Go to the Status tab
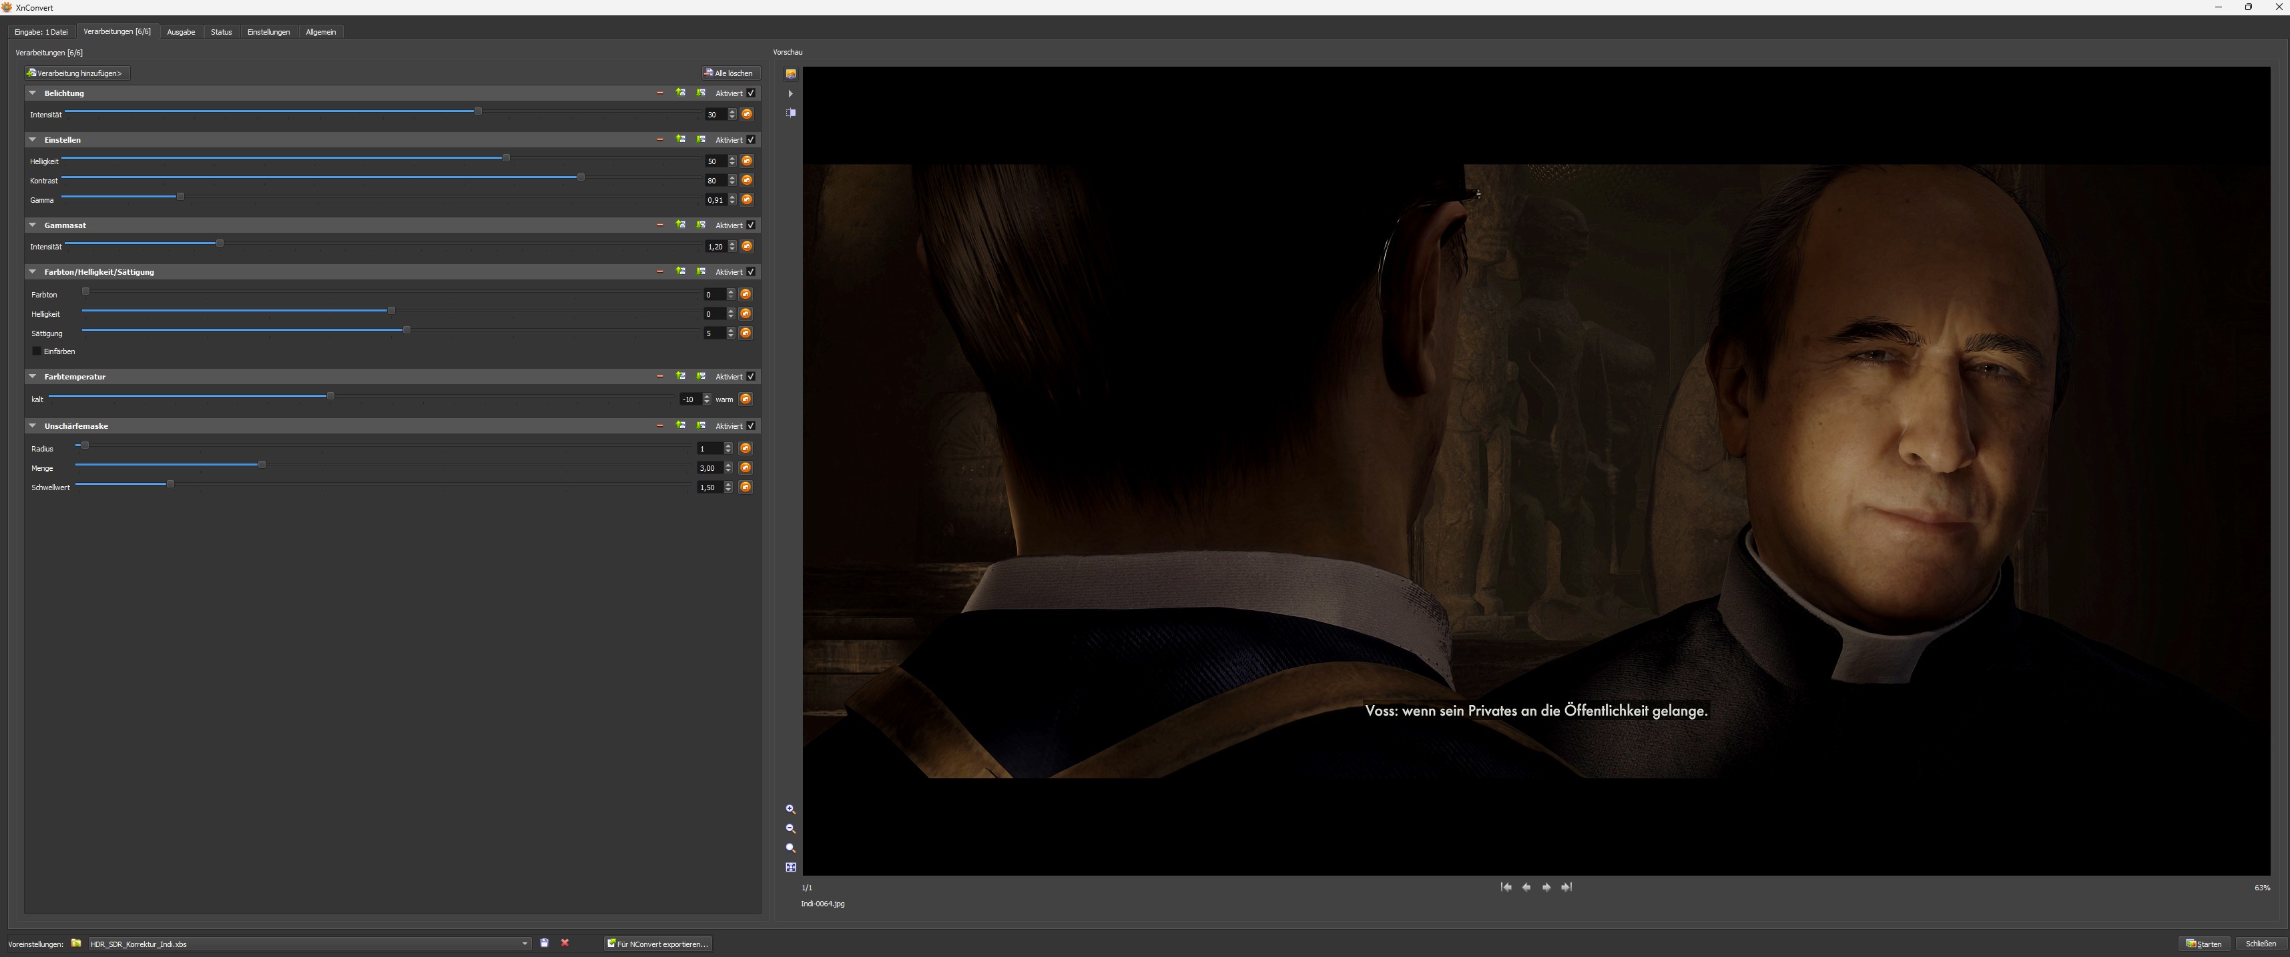 [222, 32]
